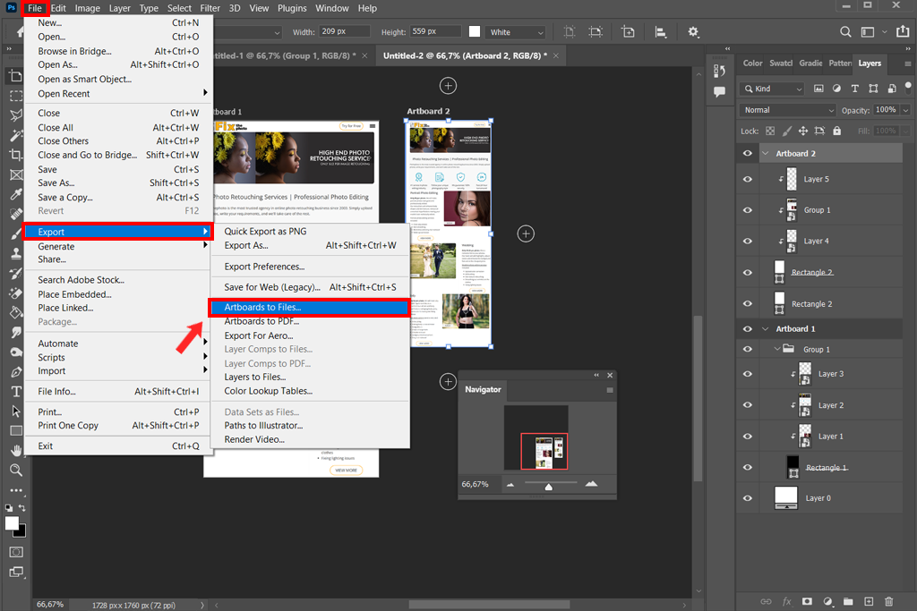This screenshot has height=611, width=917.
Task: Lock transparent pixels in Layers panel
Action: (x=770, y=131)
